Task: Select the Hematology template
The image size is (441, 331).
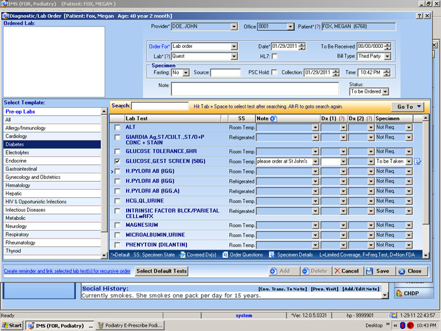Action: (52, 185)
